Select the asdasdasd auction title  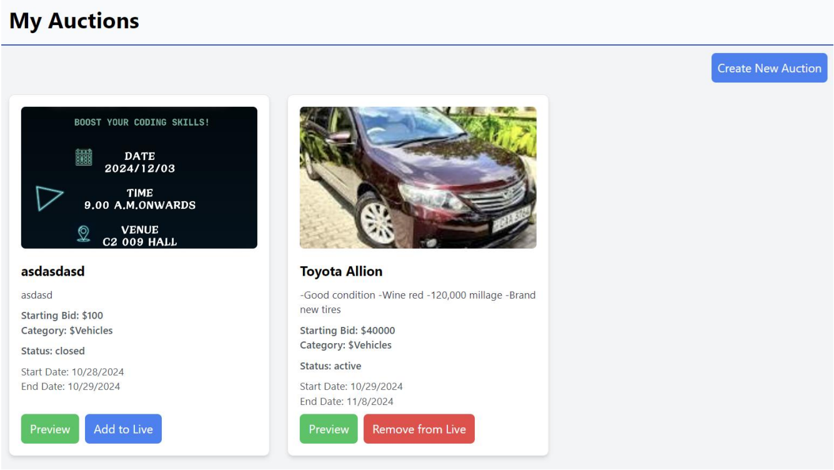point(52,272)
